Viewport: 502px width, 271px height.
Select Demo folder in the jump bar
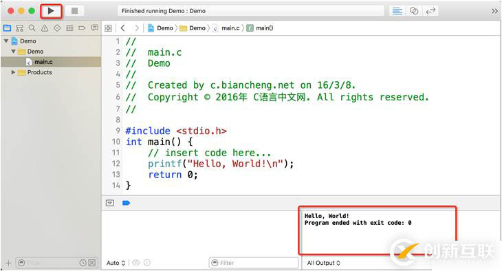tap(192, 28)
